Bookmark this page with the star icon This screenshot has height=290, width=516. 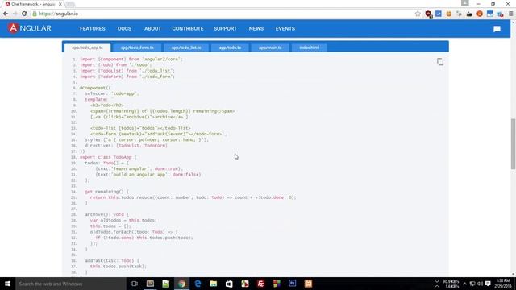418,14
